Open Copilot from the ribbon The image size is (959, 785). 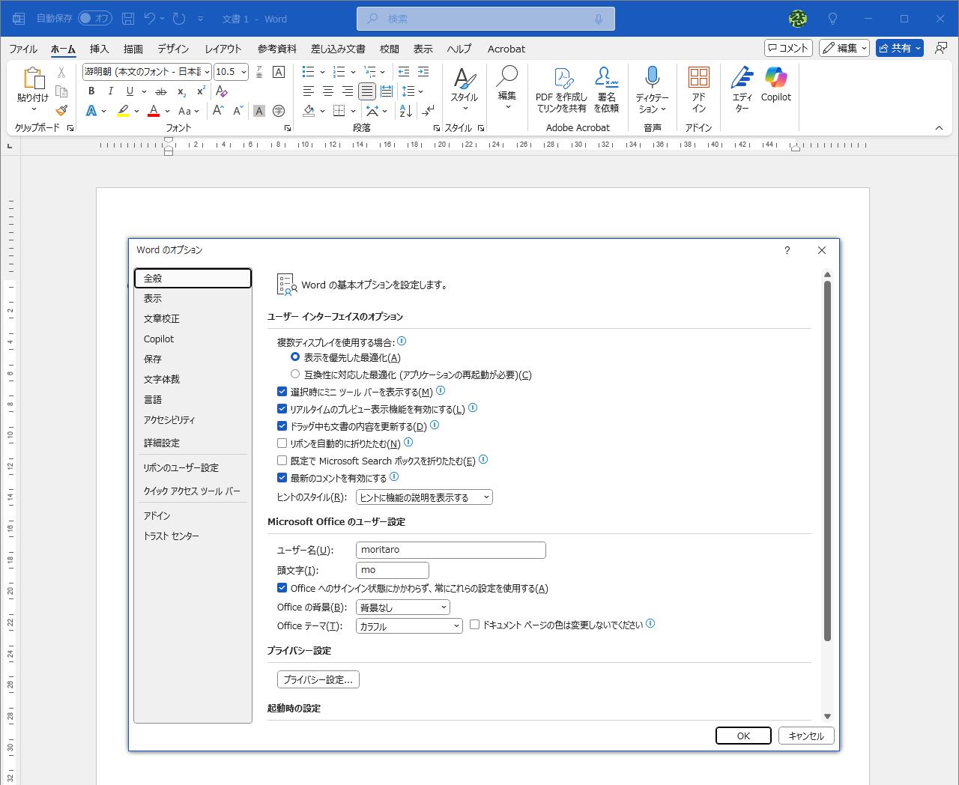click(775, 86)
